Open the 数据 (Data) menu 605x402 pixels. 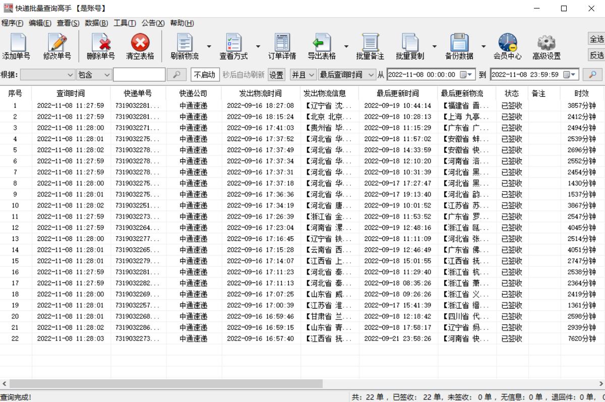point(96,23)
